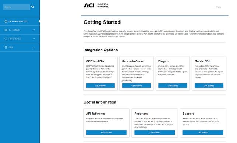
Task: Click Get Started under Plugins
Action: [x=173, y=86]
